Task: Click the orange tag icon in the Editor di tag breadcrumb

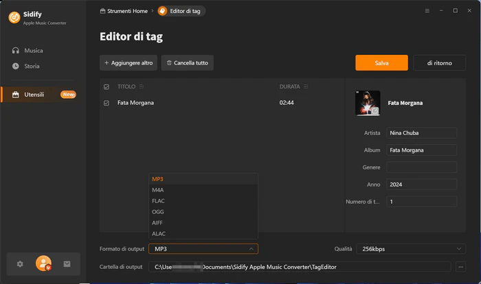Action: tap(162, 11)
